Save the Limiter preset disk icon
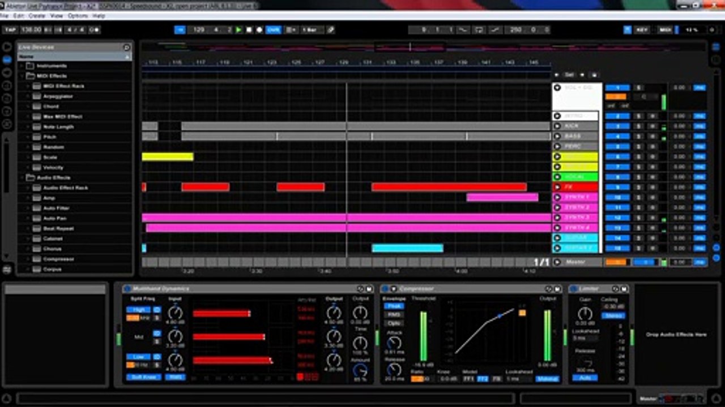The width and height of the screenshot is (725, 407). [x=624, y=289]
